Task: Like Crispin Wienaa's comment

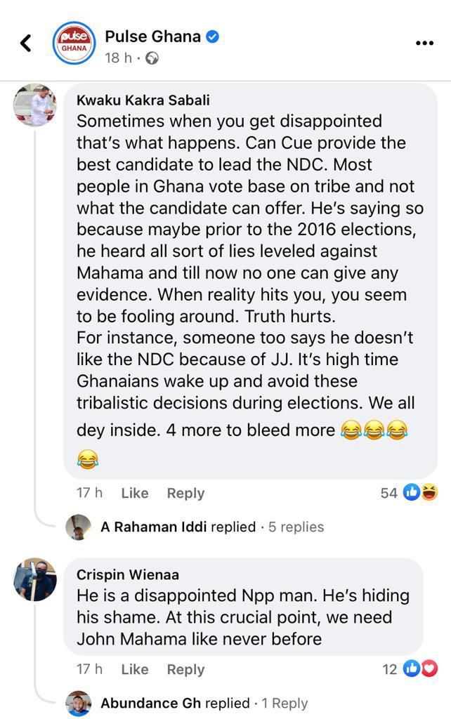Action: 134,669
